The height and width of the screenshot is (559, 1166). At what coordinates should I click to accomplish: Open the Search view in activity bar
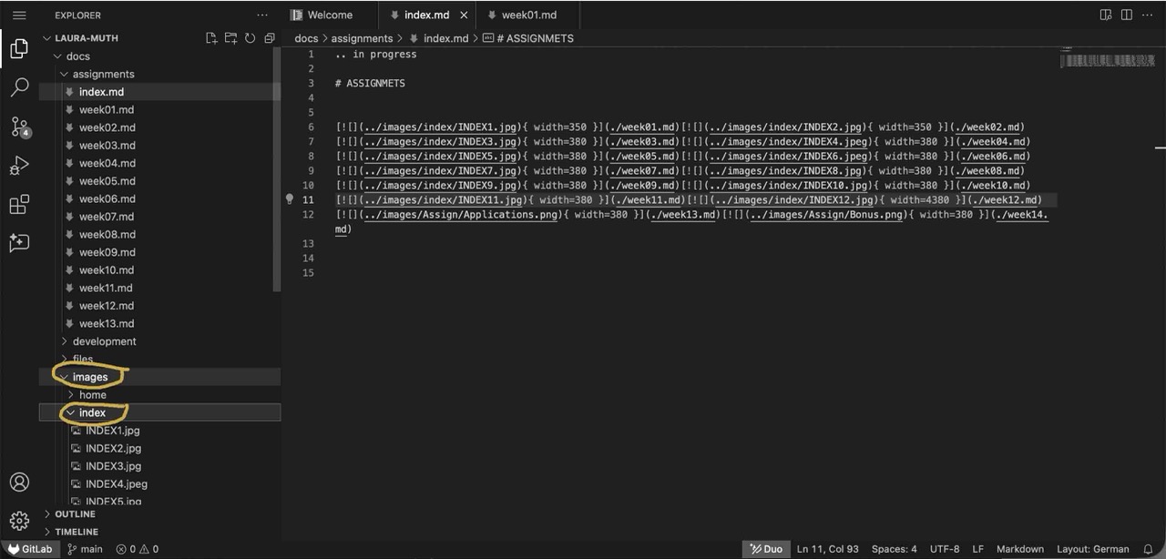[x=19, y=87]
